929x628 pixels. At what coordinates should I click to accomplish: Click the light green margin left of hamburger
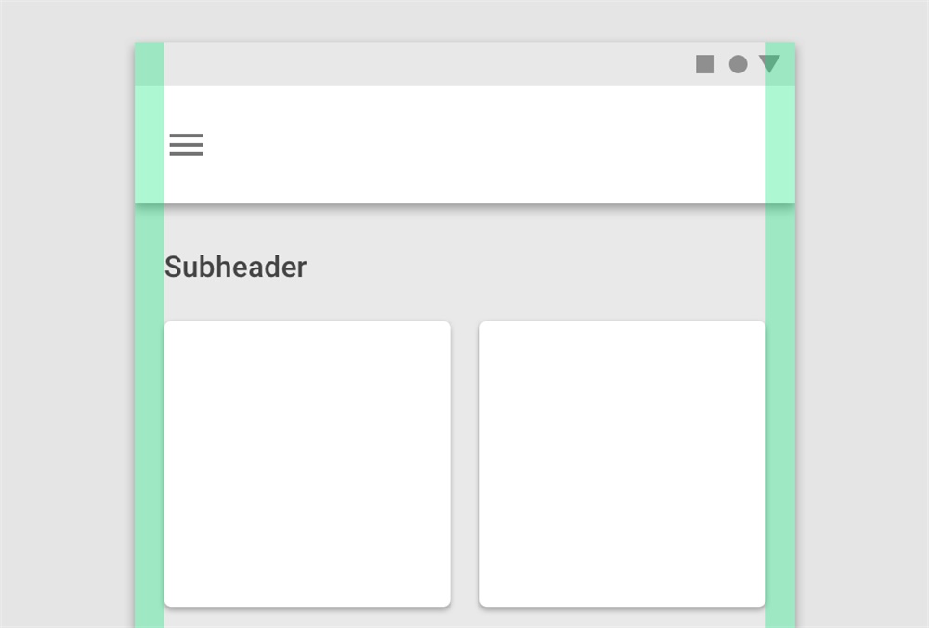click(150, 145)
